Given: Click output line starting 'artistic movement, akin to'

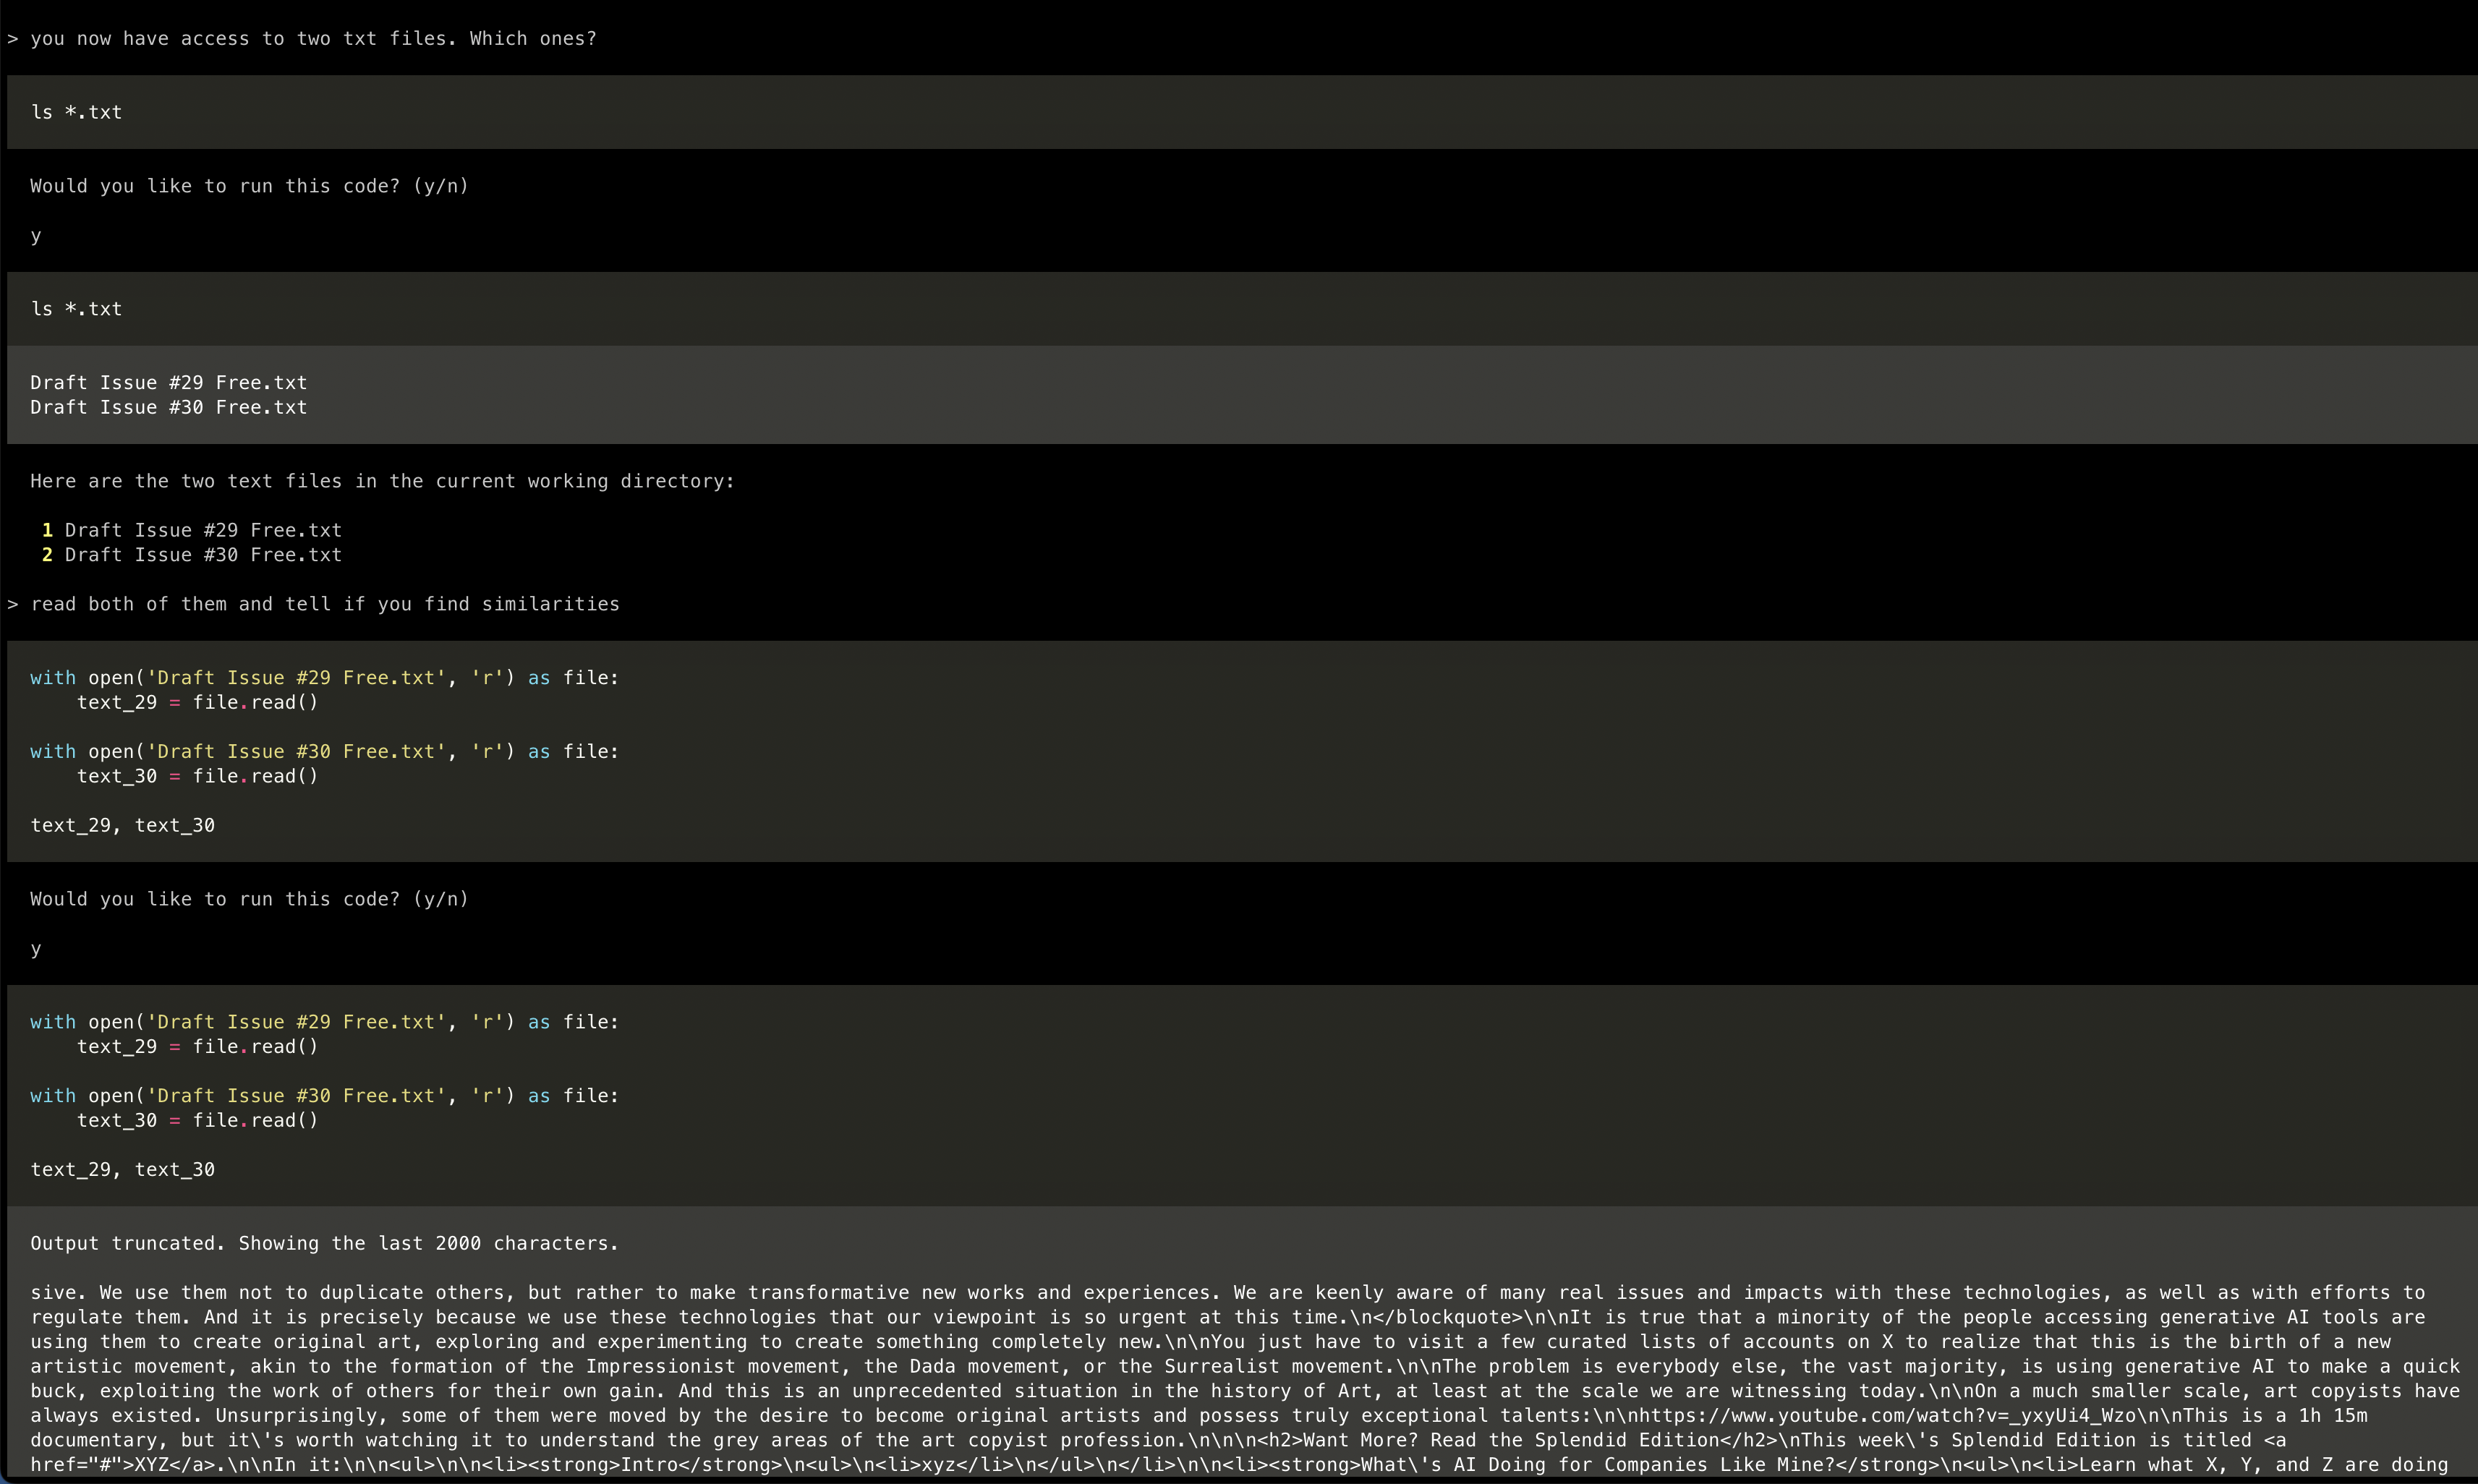Looking at the screenshot, I should pos(1245,1366).
